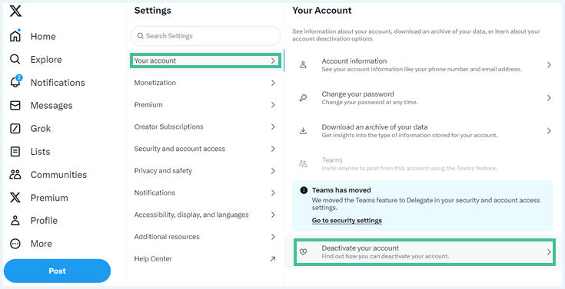This screenshot has height=289, width=565.
Task: Click the blue Post button
Action: pyautogui.click(x=58, y=271)
